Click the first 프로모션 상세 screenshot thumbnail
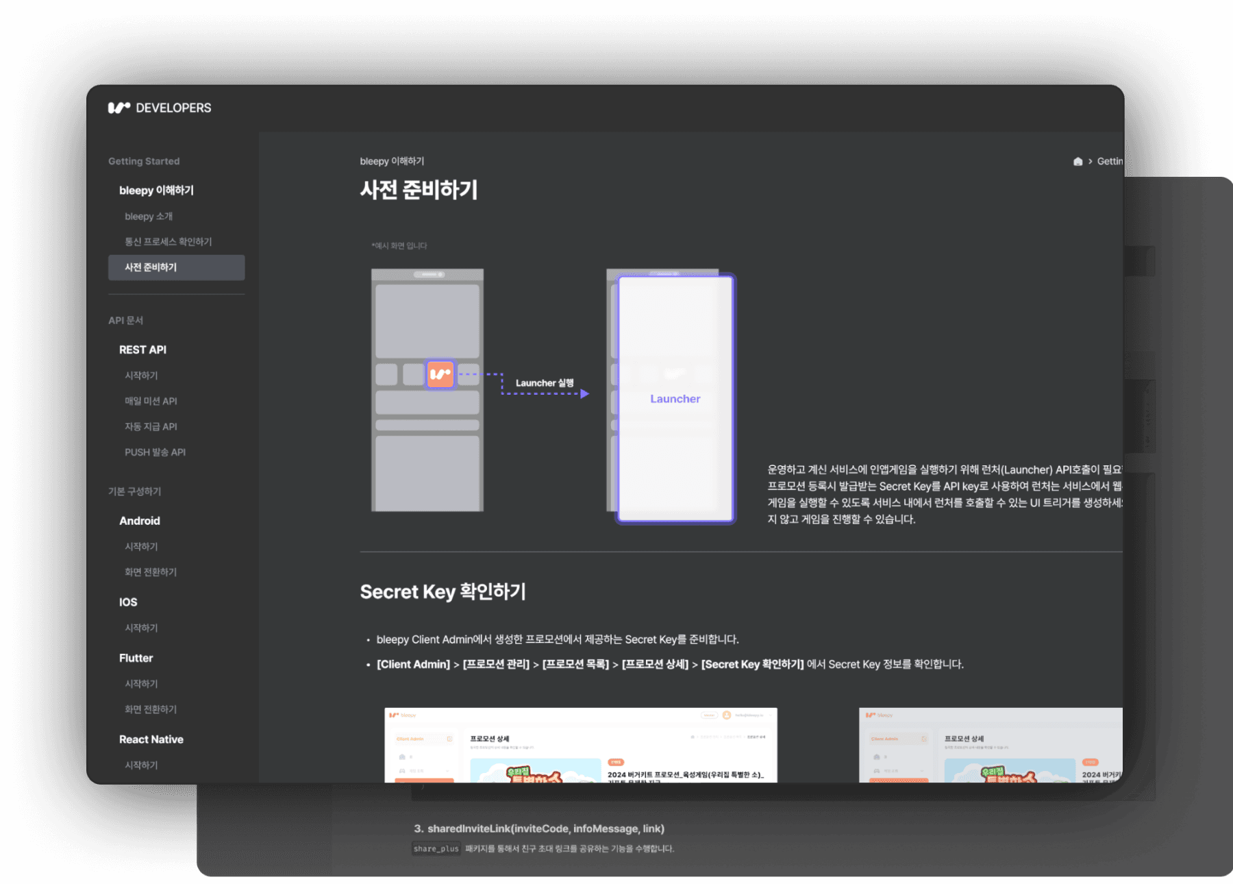1233x884 pixels. (x=581, y=745)
